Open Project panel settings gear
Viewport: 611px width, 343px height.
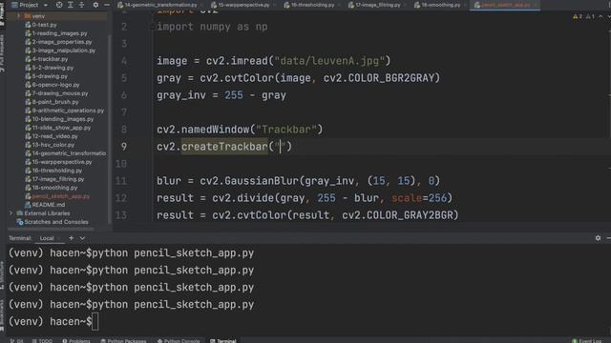[95, 5]
